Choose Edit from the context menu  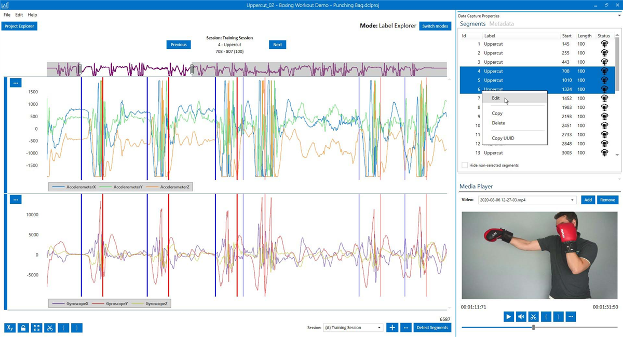[496, 98]
